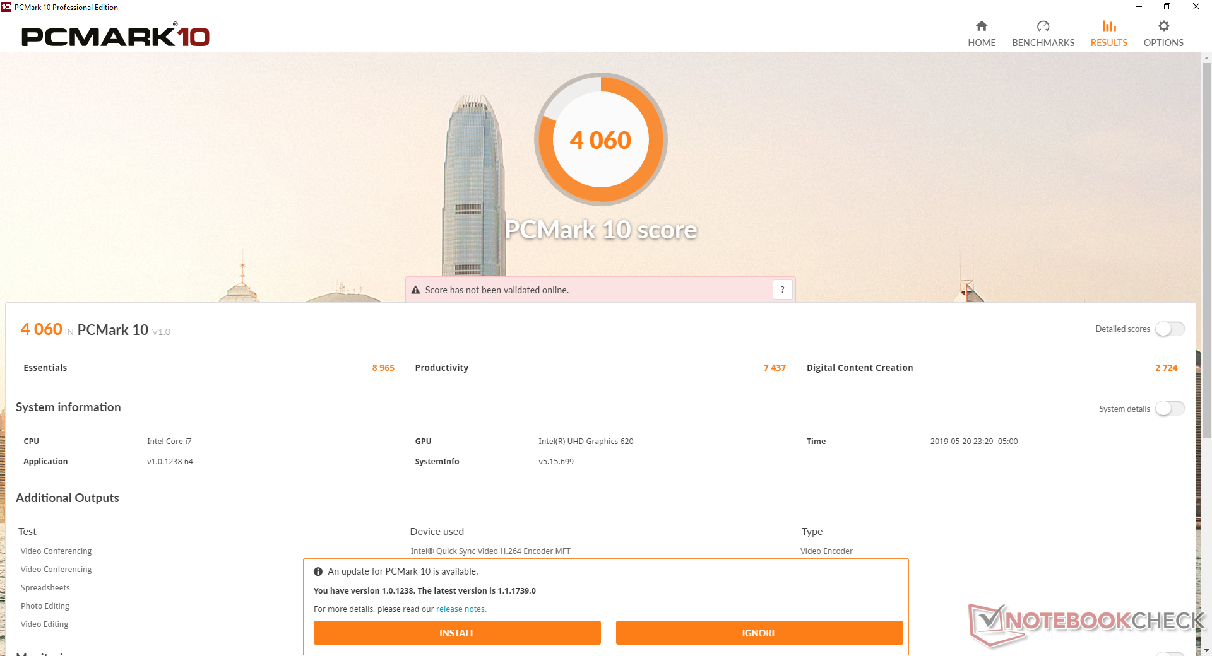Click the validation help question mark
Image resolution: width=1212 pixels, height=656 pixels.
click(783, 290)
